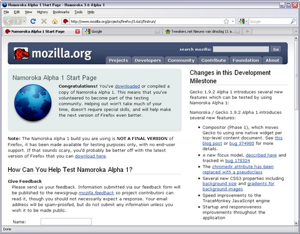Switch to the Tweakers.net Nieuws tab
The image size is (300, 234).
(203, 32)
